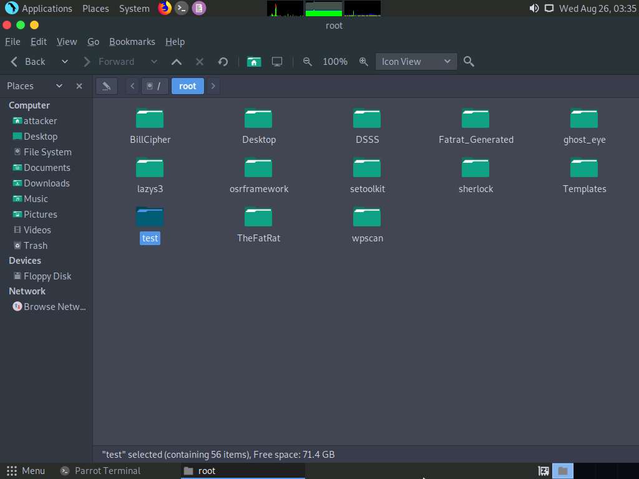Reset zoom via the 100% label
Image resolution: width=639 pixels, height=479 pixels.
click(335, 62)
